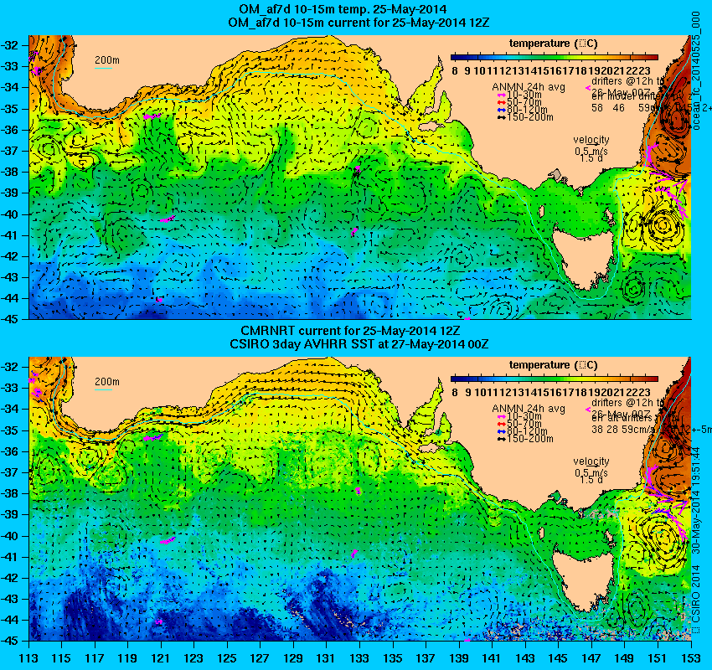
Task: Click longitude label 153 on the bottom axis
Action: 691,657
